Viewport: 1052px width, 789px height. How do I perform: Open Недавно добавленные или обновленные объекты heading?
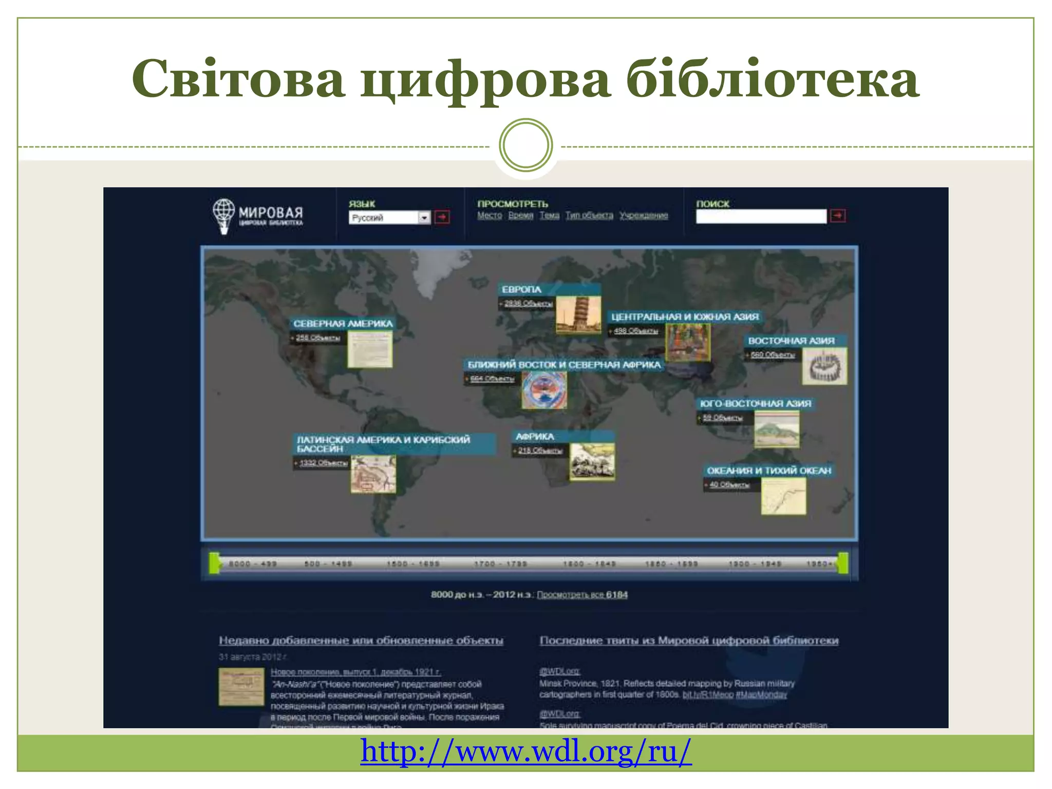[x=361, y=641]
